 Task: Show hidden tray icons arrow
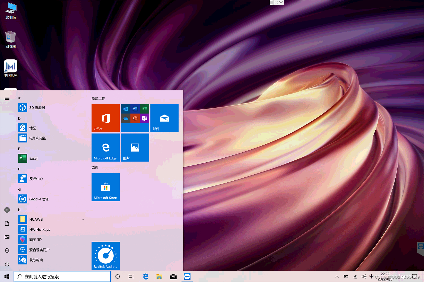click(x=337, y=276)
